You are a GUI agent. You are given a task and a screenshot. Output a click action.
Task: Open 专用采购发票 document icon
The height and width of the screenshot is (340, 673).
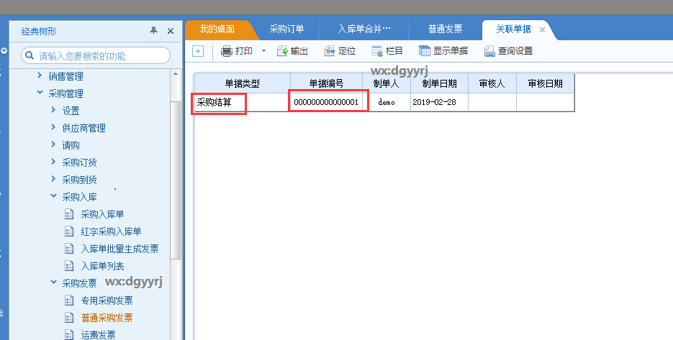click(69, 300)
